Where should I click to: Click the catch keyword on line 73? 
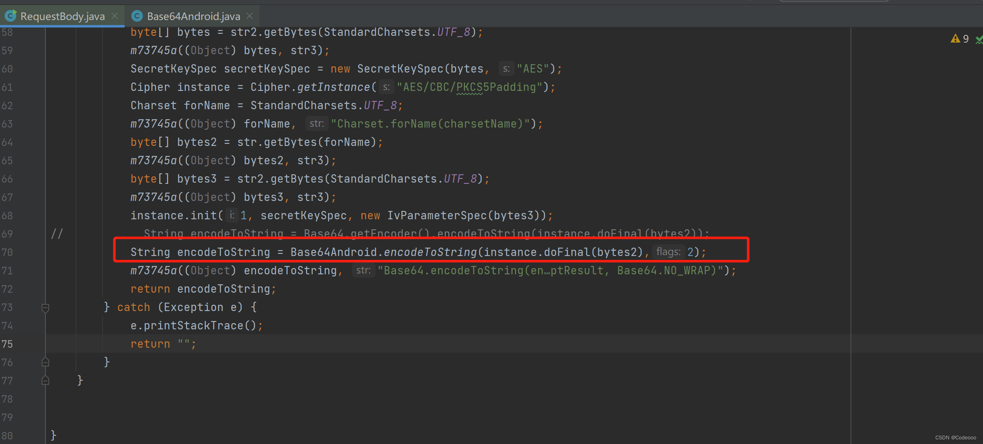tap(133, 307)
